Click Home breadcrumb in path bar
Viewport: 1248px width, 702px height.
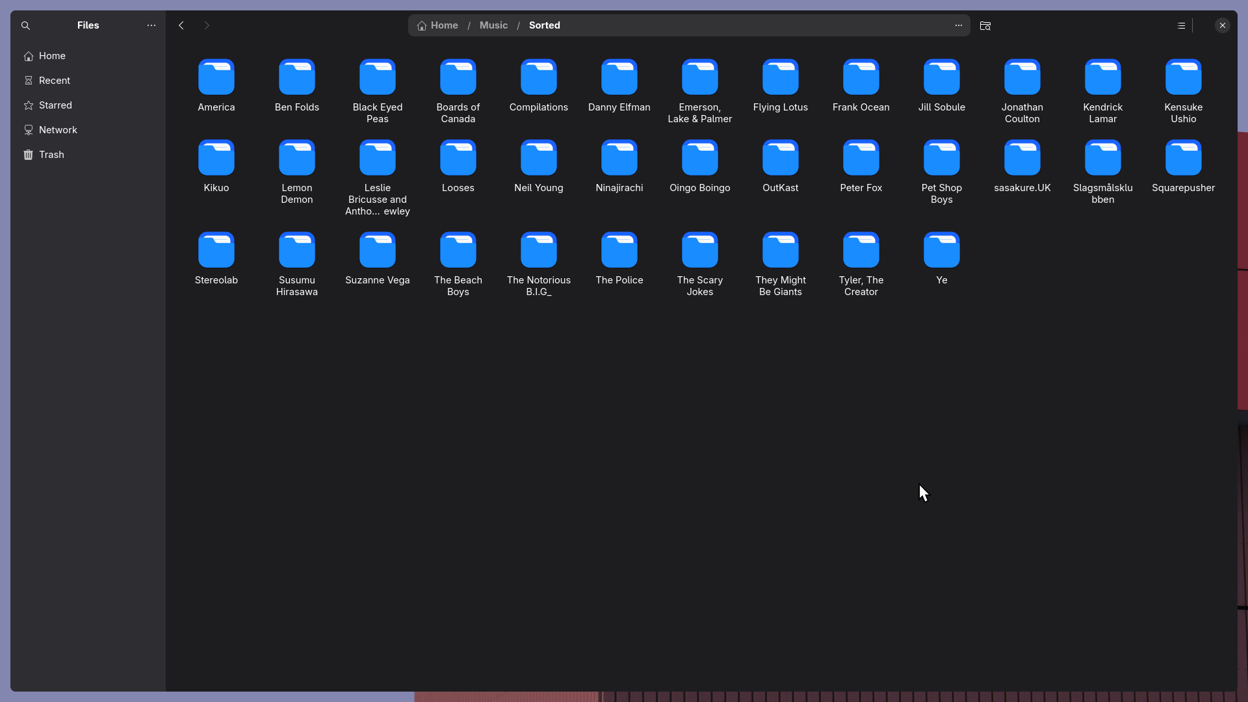pyautogui.click(x=438, y=25)
